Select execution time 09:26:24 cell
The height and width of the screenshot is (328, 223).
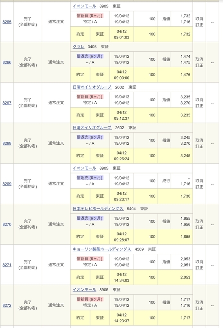click(x=122, y=156)
